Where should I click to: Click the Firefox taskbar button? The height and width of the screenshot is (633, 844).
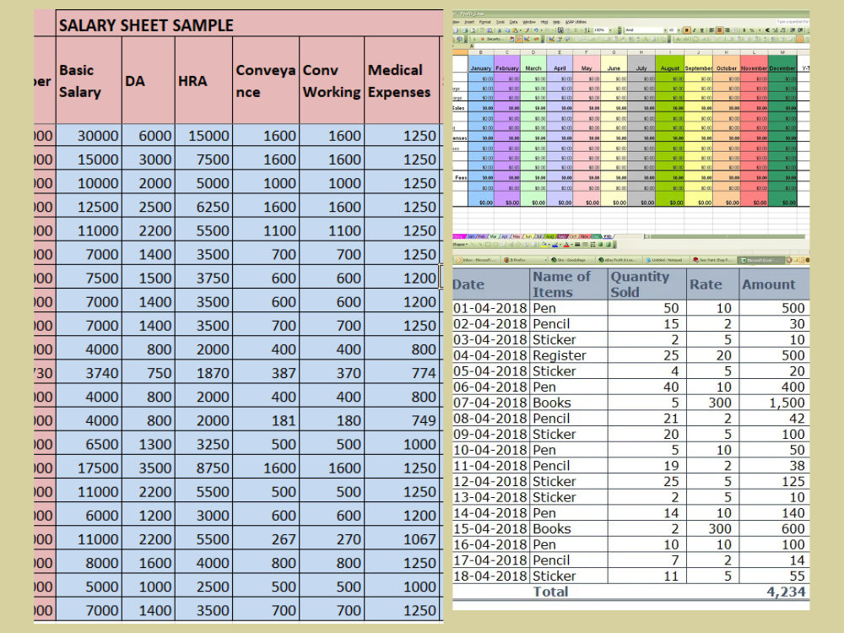click(x=525, y=260)
